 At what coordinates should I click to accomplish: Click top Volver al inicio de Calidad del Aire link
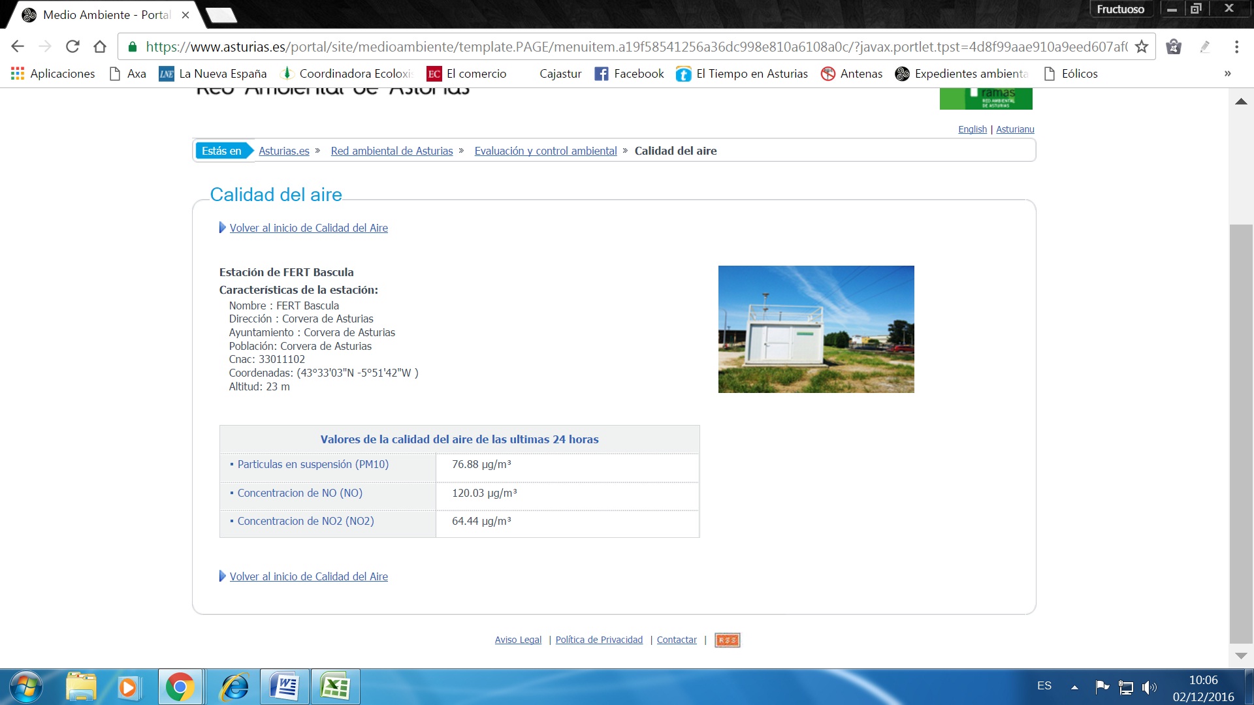click(308, 228)
